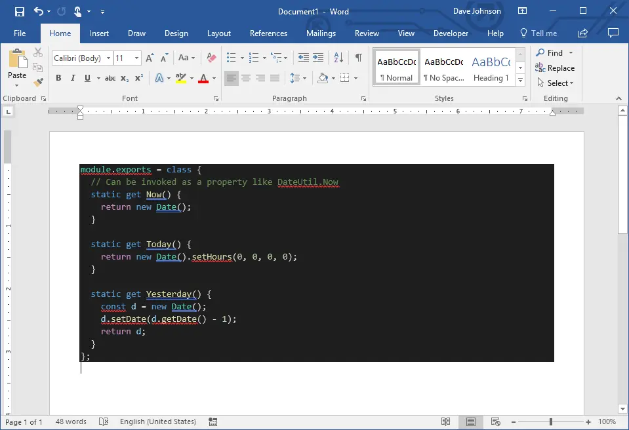Open the font size dropdown
The width and height of the screenshot is (629, 430).
[137, 58]
